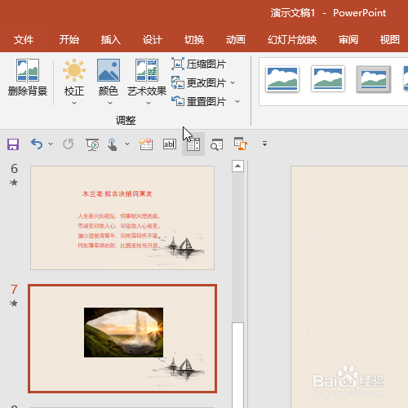Select slide 7 thumbnail with waterfall picture
The width and height of the screenshot is (408, 408).
pos(122,339)
